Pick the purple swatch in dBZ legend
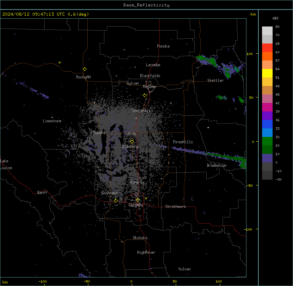 pyautogui.click(x=267, y=115)
